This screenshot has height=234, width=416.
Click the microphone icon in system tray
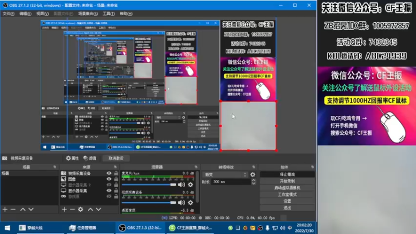[x=267, y=228]
